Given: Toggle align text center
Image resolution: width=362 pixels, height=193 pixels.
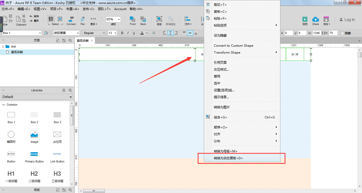Looking at the screenshot, I should click(170, 33).
